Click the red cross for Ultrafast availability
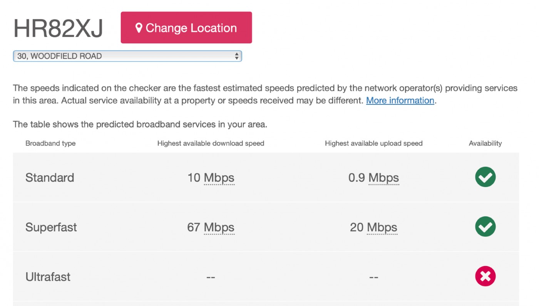Screen dimensions: 539x306 (x=485, y=276)
